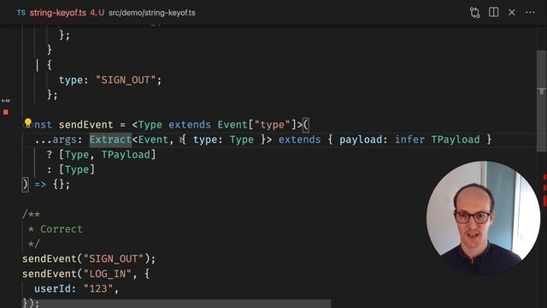Click the arrow function => {} line

click(x=46, y=185)
